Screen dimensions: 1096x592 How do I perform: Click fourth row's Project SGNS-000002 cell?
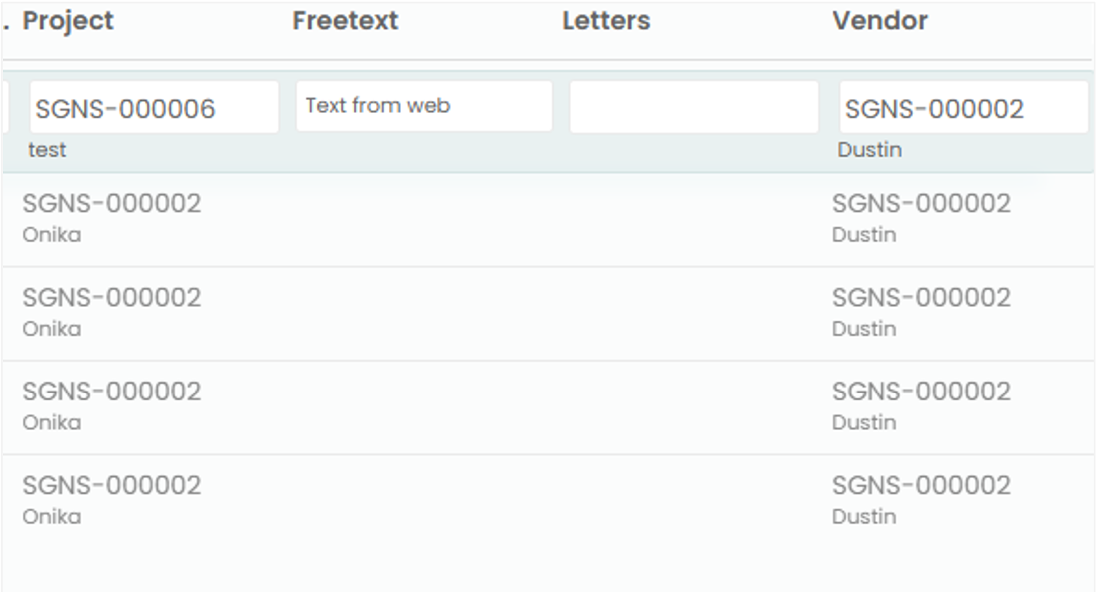(111, 485)
